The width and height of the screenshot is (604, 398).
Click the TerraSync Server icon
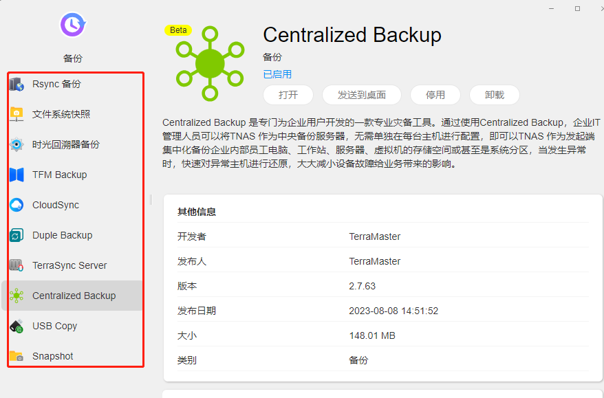tap(67, 265)
